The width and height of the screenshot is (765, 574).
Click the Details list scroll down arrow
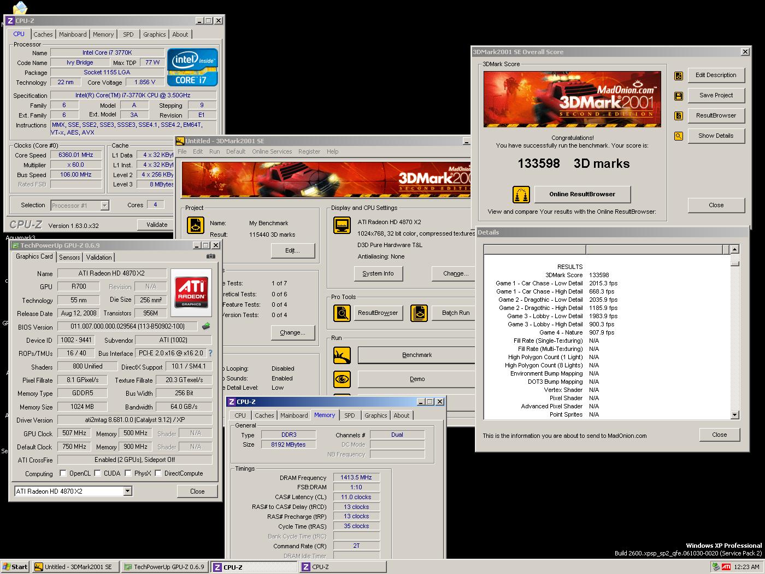tap(735, 415)
